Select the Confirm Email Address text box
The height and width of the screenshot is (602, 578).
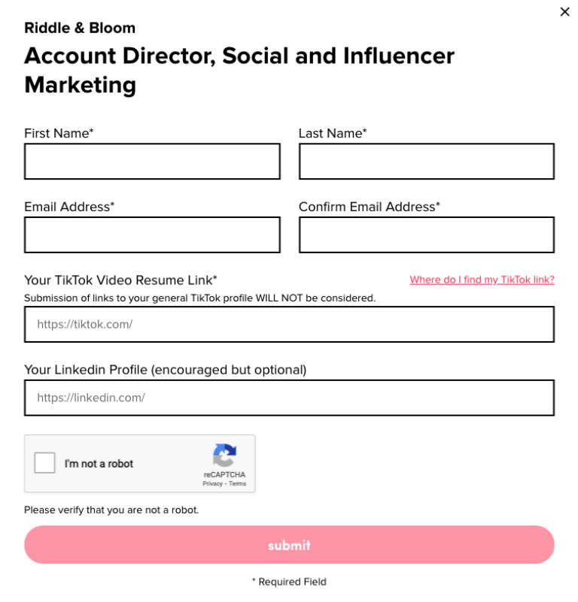[426, 235]
